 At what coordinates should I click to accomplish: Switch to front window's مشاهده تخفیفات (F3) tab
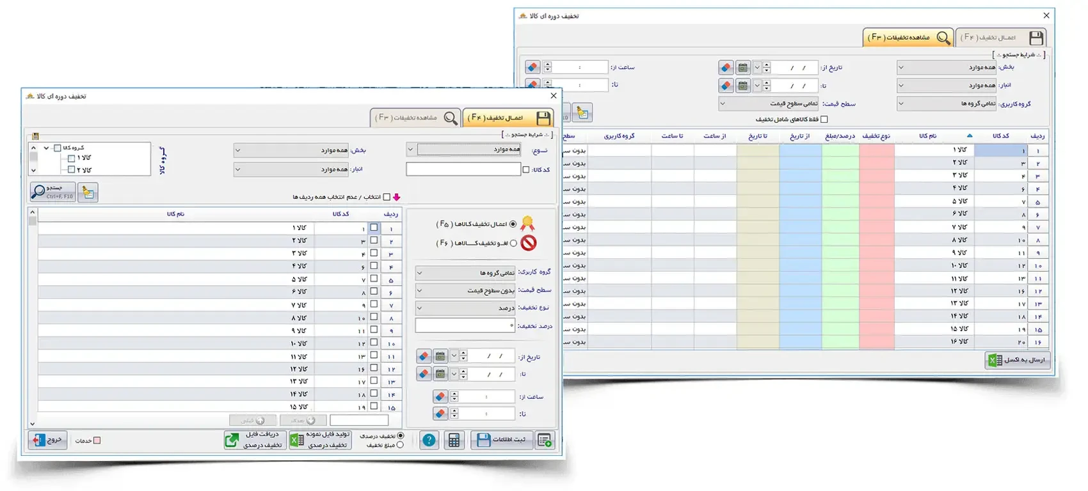click(x=415, y=118)
